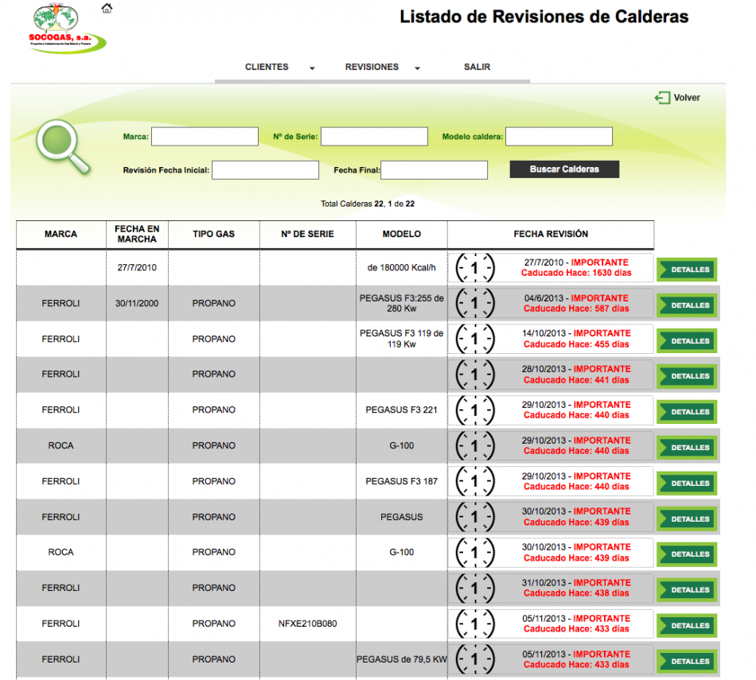Open DETALLES for the 455 días row

[x=687, y=340]
